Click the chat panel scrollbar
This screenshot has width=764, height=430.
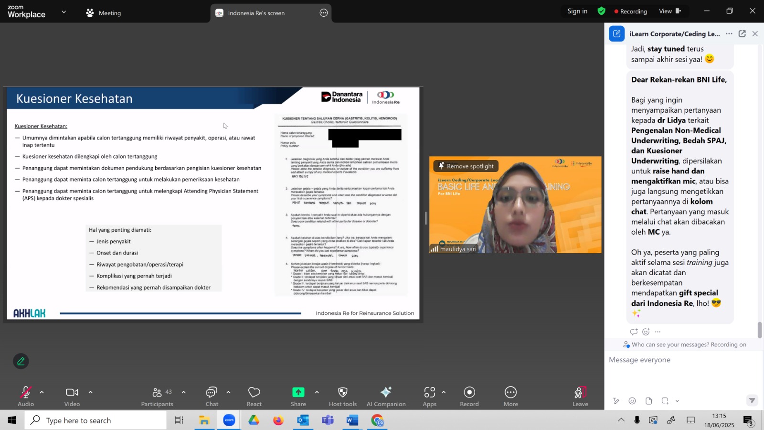click(759, 330)
